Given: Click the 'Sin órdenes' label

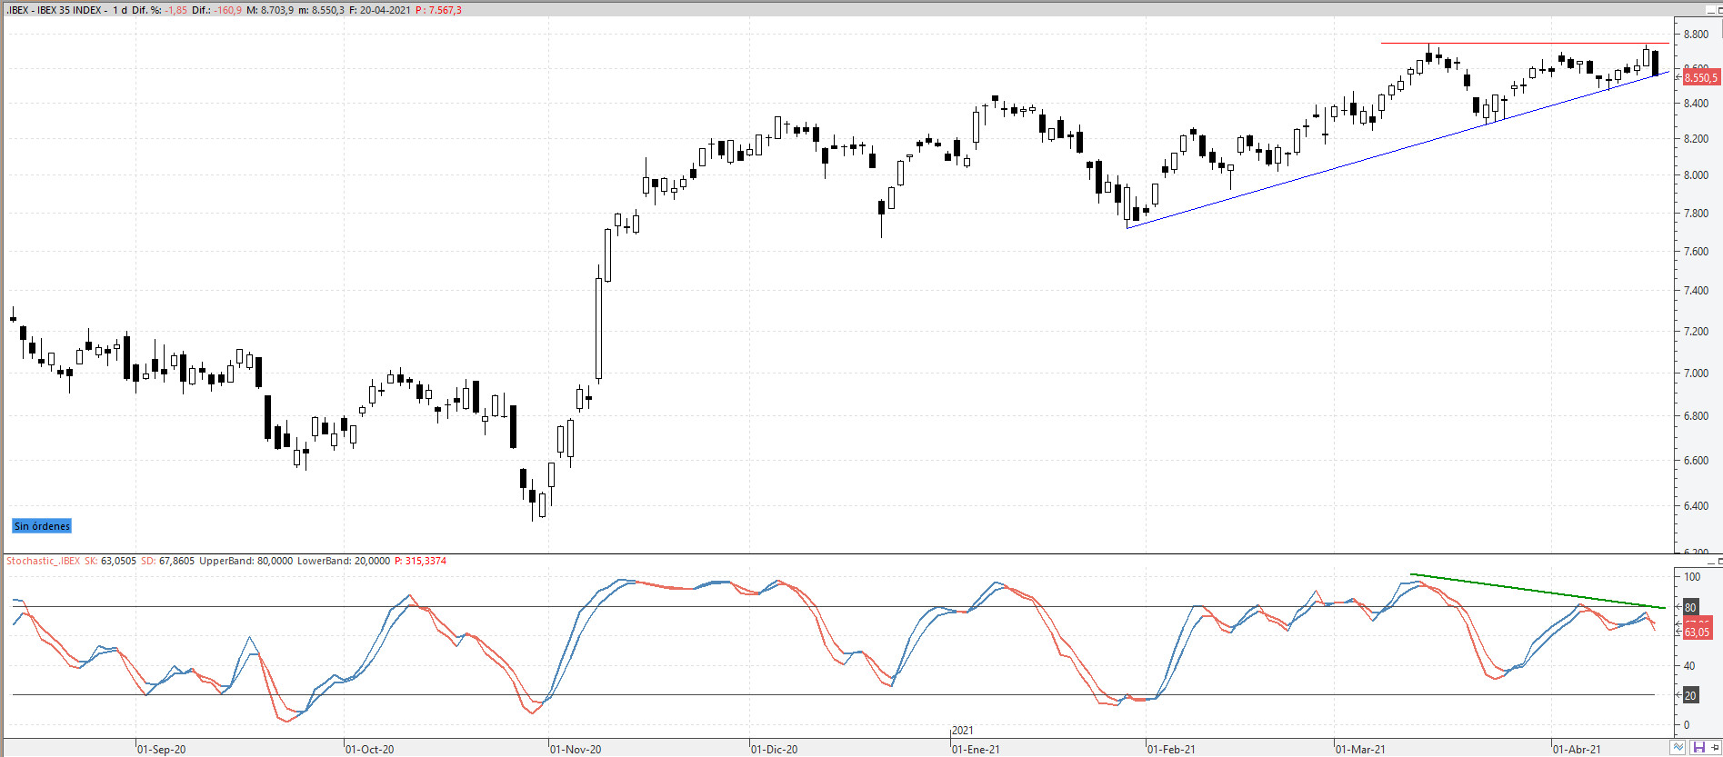Looking at the screenshot, I should tap(42, 526).
